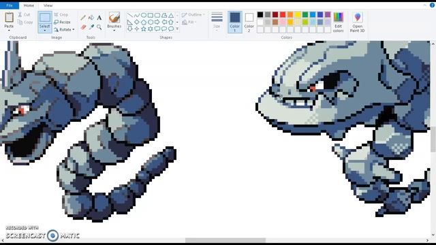Image resolution: width=436 pixels, height=245 pixels.
Task: Select the Magnifier tool
Action: coord(99,27)
